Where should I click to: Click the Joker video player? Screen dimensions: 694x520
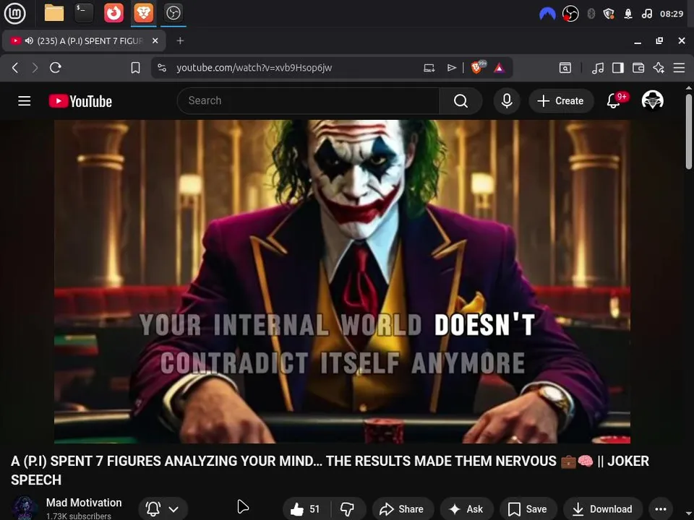pyautogui.click(x=342, y=281)
